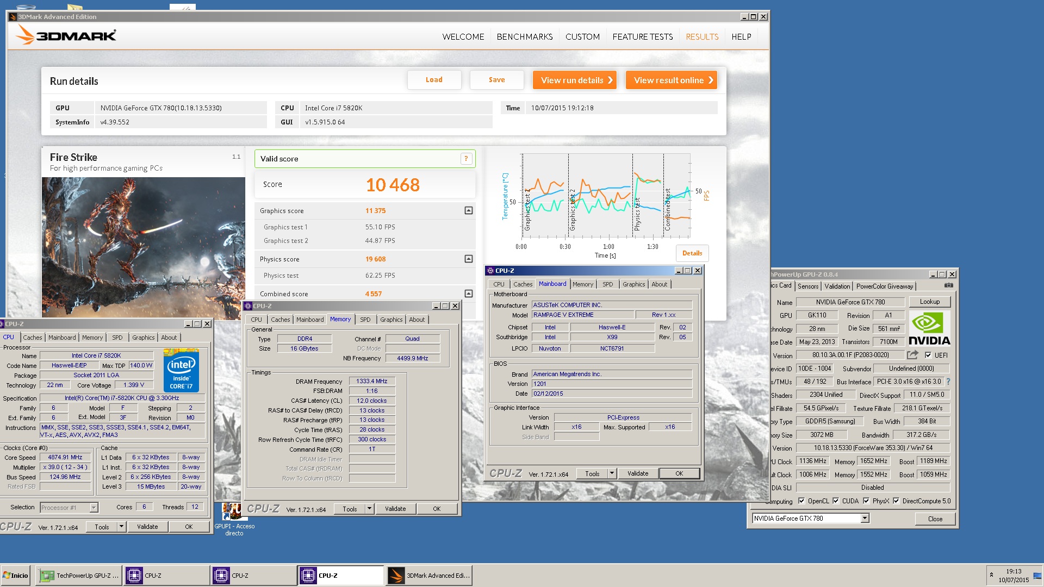This screenshot has height=587, width=1044.
Task: Click the CPU-Z Memory window title icon
Action: pos(248,306)
